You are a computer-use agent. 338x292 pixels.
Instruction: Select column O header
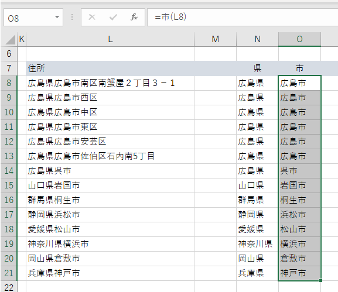299,39
